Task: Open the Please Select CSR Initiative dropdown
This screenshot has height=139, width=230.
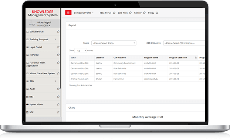Action: (x=184, y=43)
